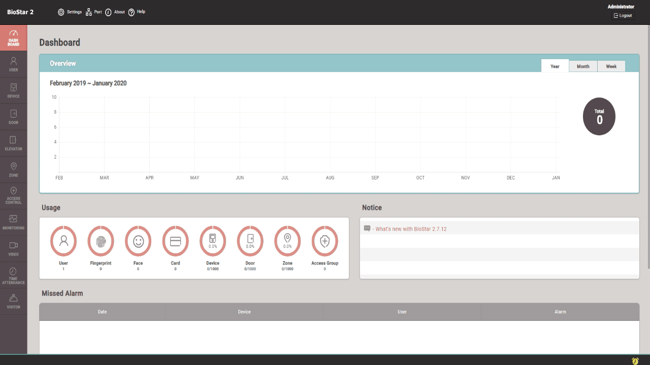Click the Fingerprint usage circle
The width and height of the screenshot is (650, 365).
(x=101, y=241)
